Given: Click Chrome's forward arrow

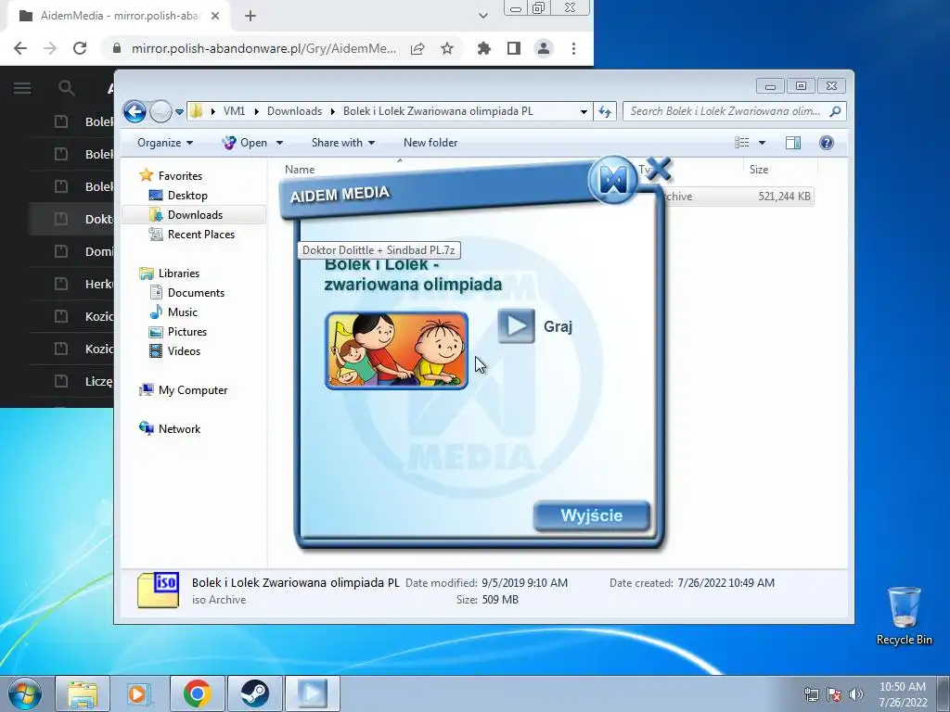Looking at the screenshot, I should coord(50,48).
